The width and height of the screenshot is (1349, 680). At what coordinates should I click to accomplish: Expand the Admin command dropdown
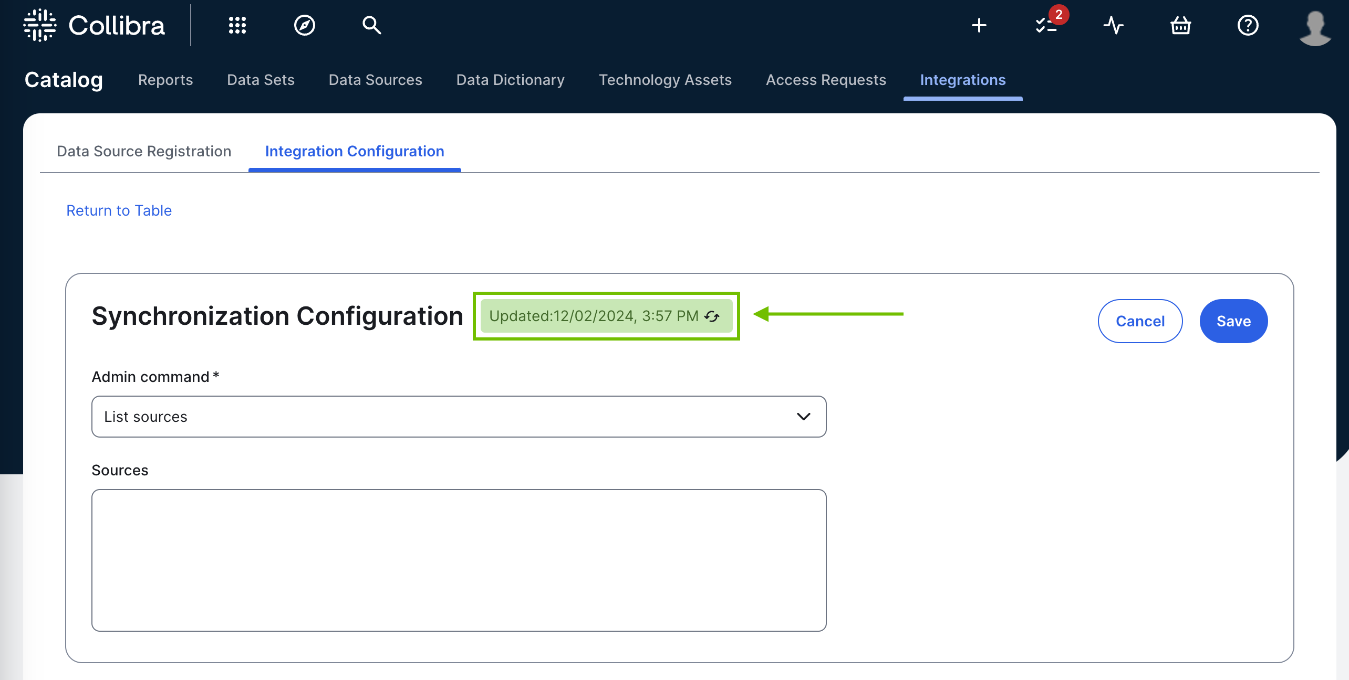(459, 417)
